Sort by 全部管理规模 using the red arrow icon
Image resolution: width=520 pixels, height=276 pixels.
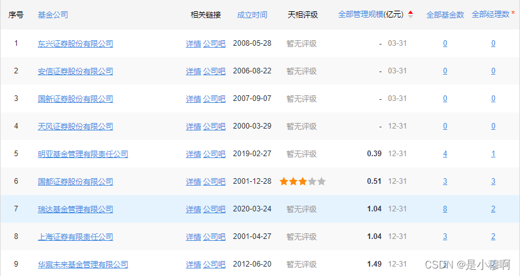point(410,13)
